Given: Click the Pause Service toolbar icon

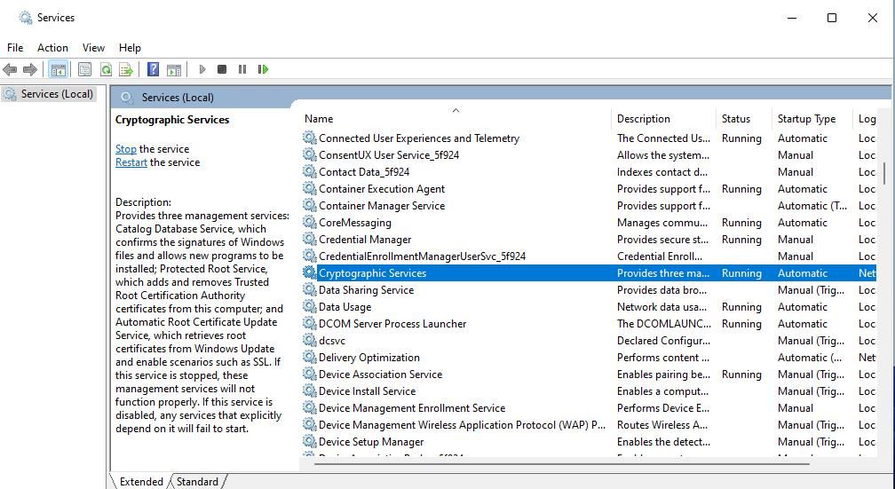Looking at the screenshot, I should click(242, 69).
